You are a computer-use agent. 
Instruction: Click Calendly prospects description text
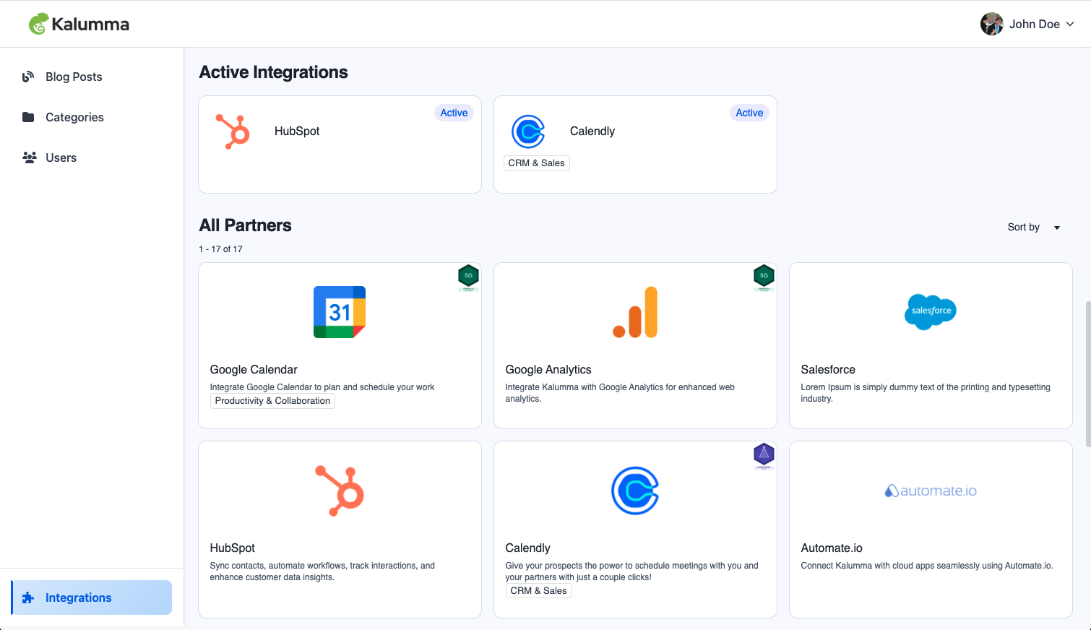pyautogui.click(x=632, y=571)
